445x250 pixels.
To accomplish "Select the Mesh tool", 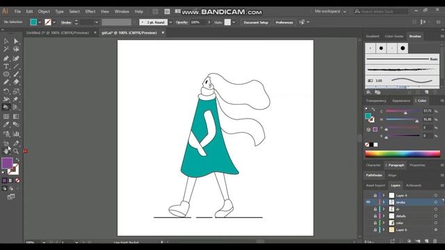I will [x=6, y=117].
